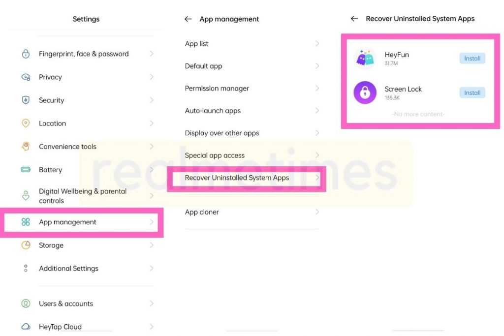Click the App management grid icon
The height and width of the screenshot is (336, 504).
coord(26,222)
